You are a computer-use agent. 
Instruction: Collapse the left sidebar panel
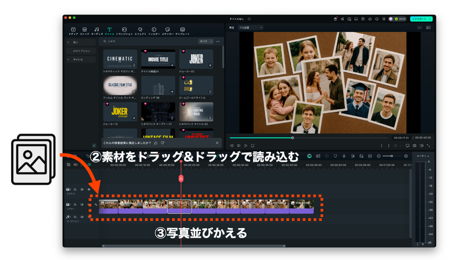[x=94, y=146]
